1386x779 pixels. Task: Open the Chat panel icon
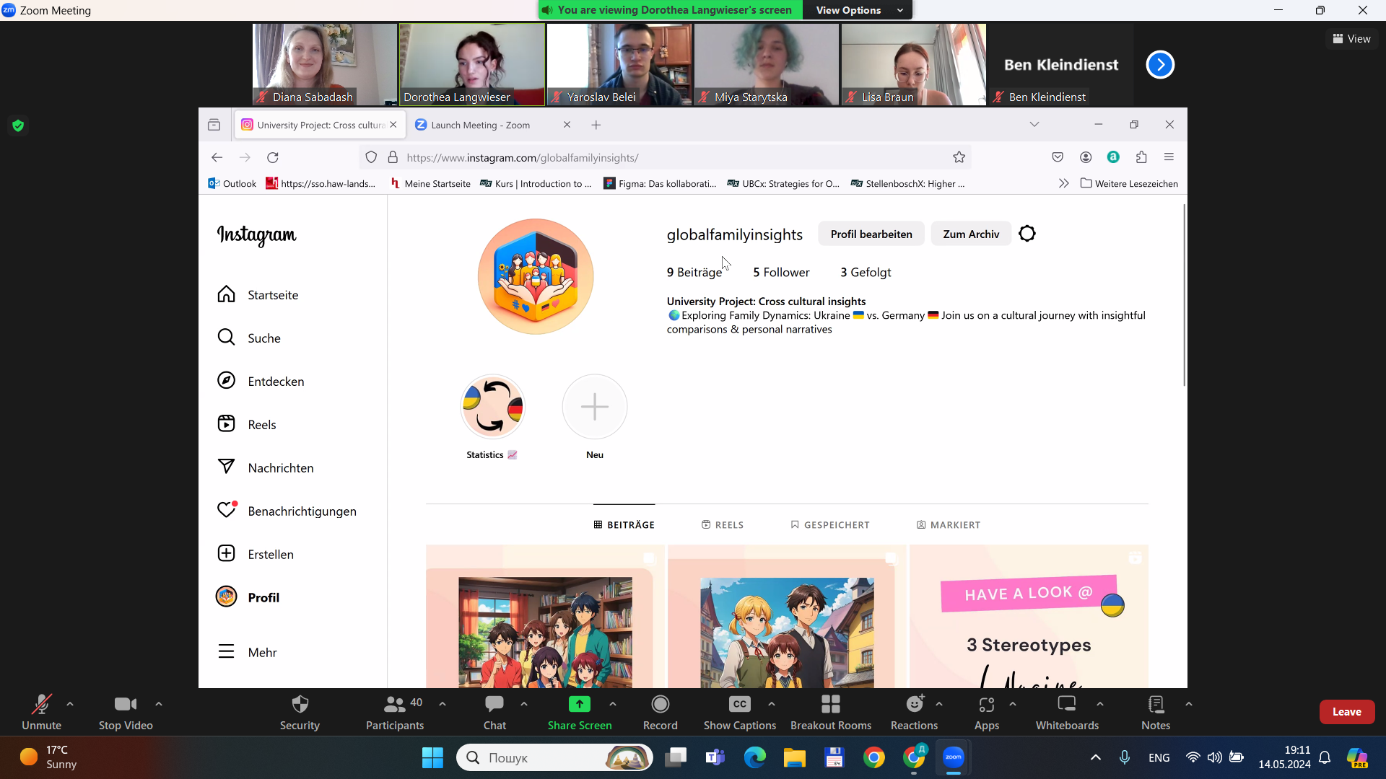(494, 704)
